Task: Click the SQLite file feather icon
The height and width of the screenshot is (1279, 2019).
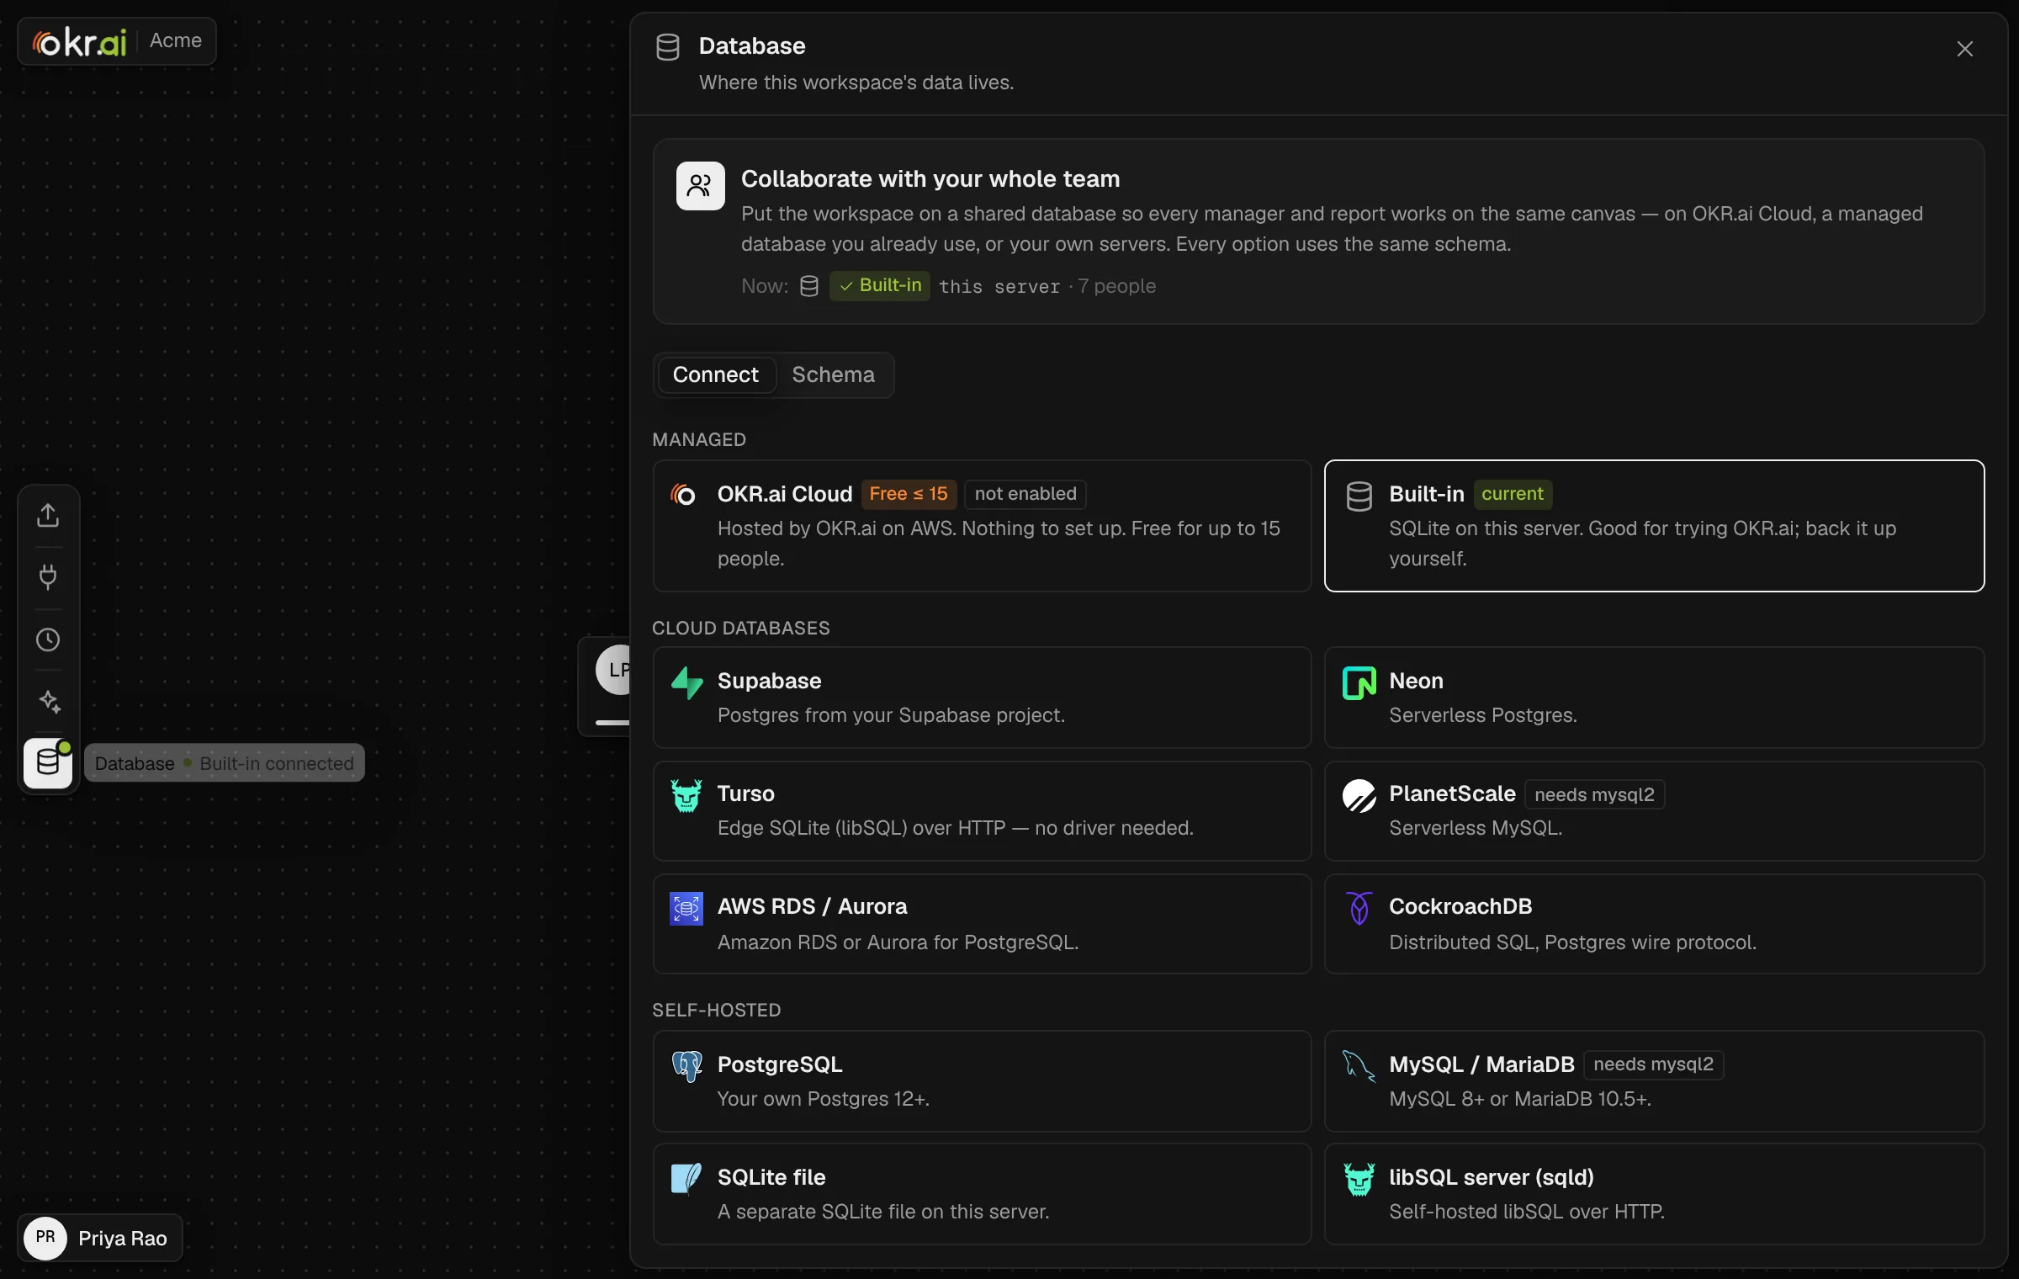Action: [686, 1179]
